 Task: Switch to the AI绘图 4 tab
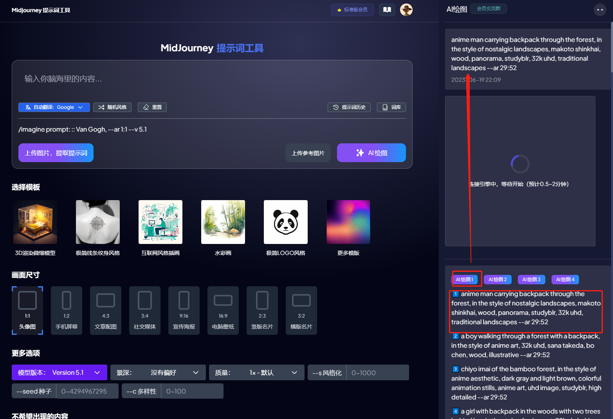(x=565, y=280)
